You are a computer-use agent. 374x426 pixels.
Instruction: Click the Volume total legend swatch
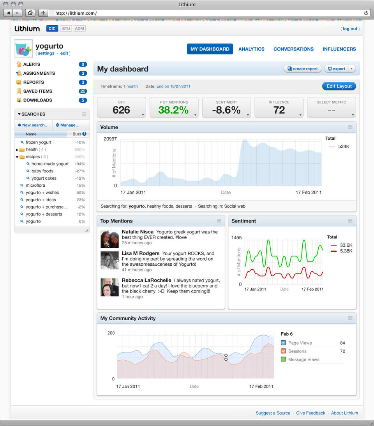tap(332, 147)
